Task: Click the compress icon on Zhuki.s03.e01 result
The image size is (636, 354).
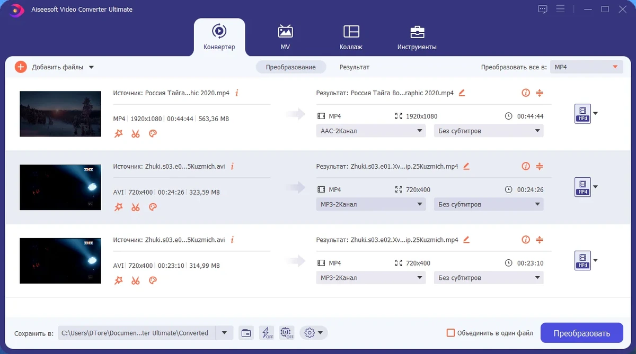Action: click(540, 166)
